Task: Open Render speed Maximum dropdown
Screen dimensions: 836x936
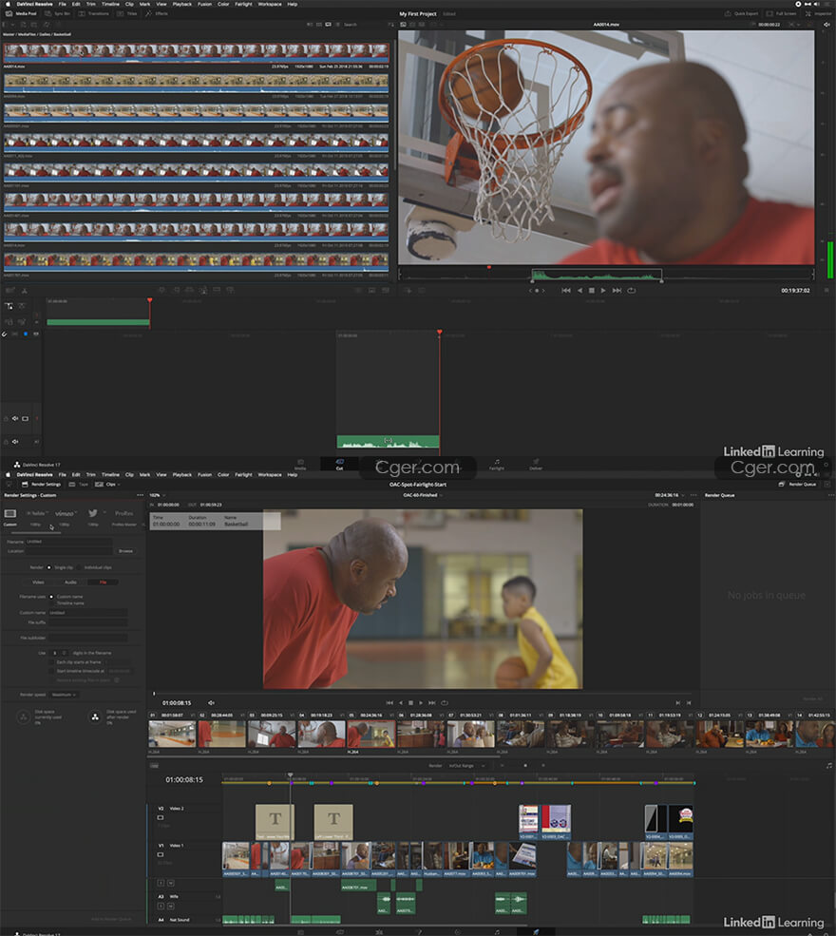Action: coord(64,695)
